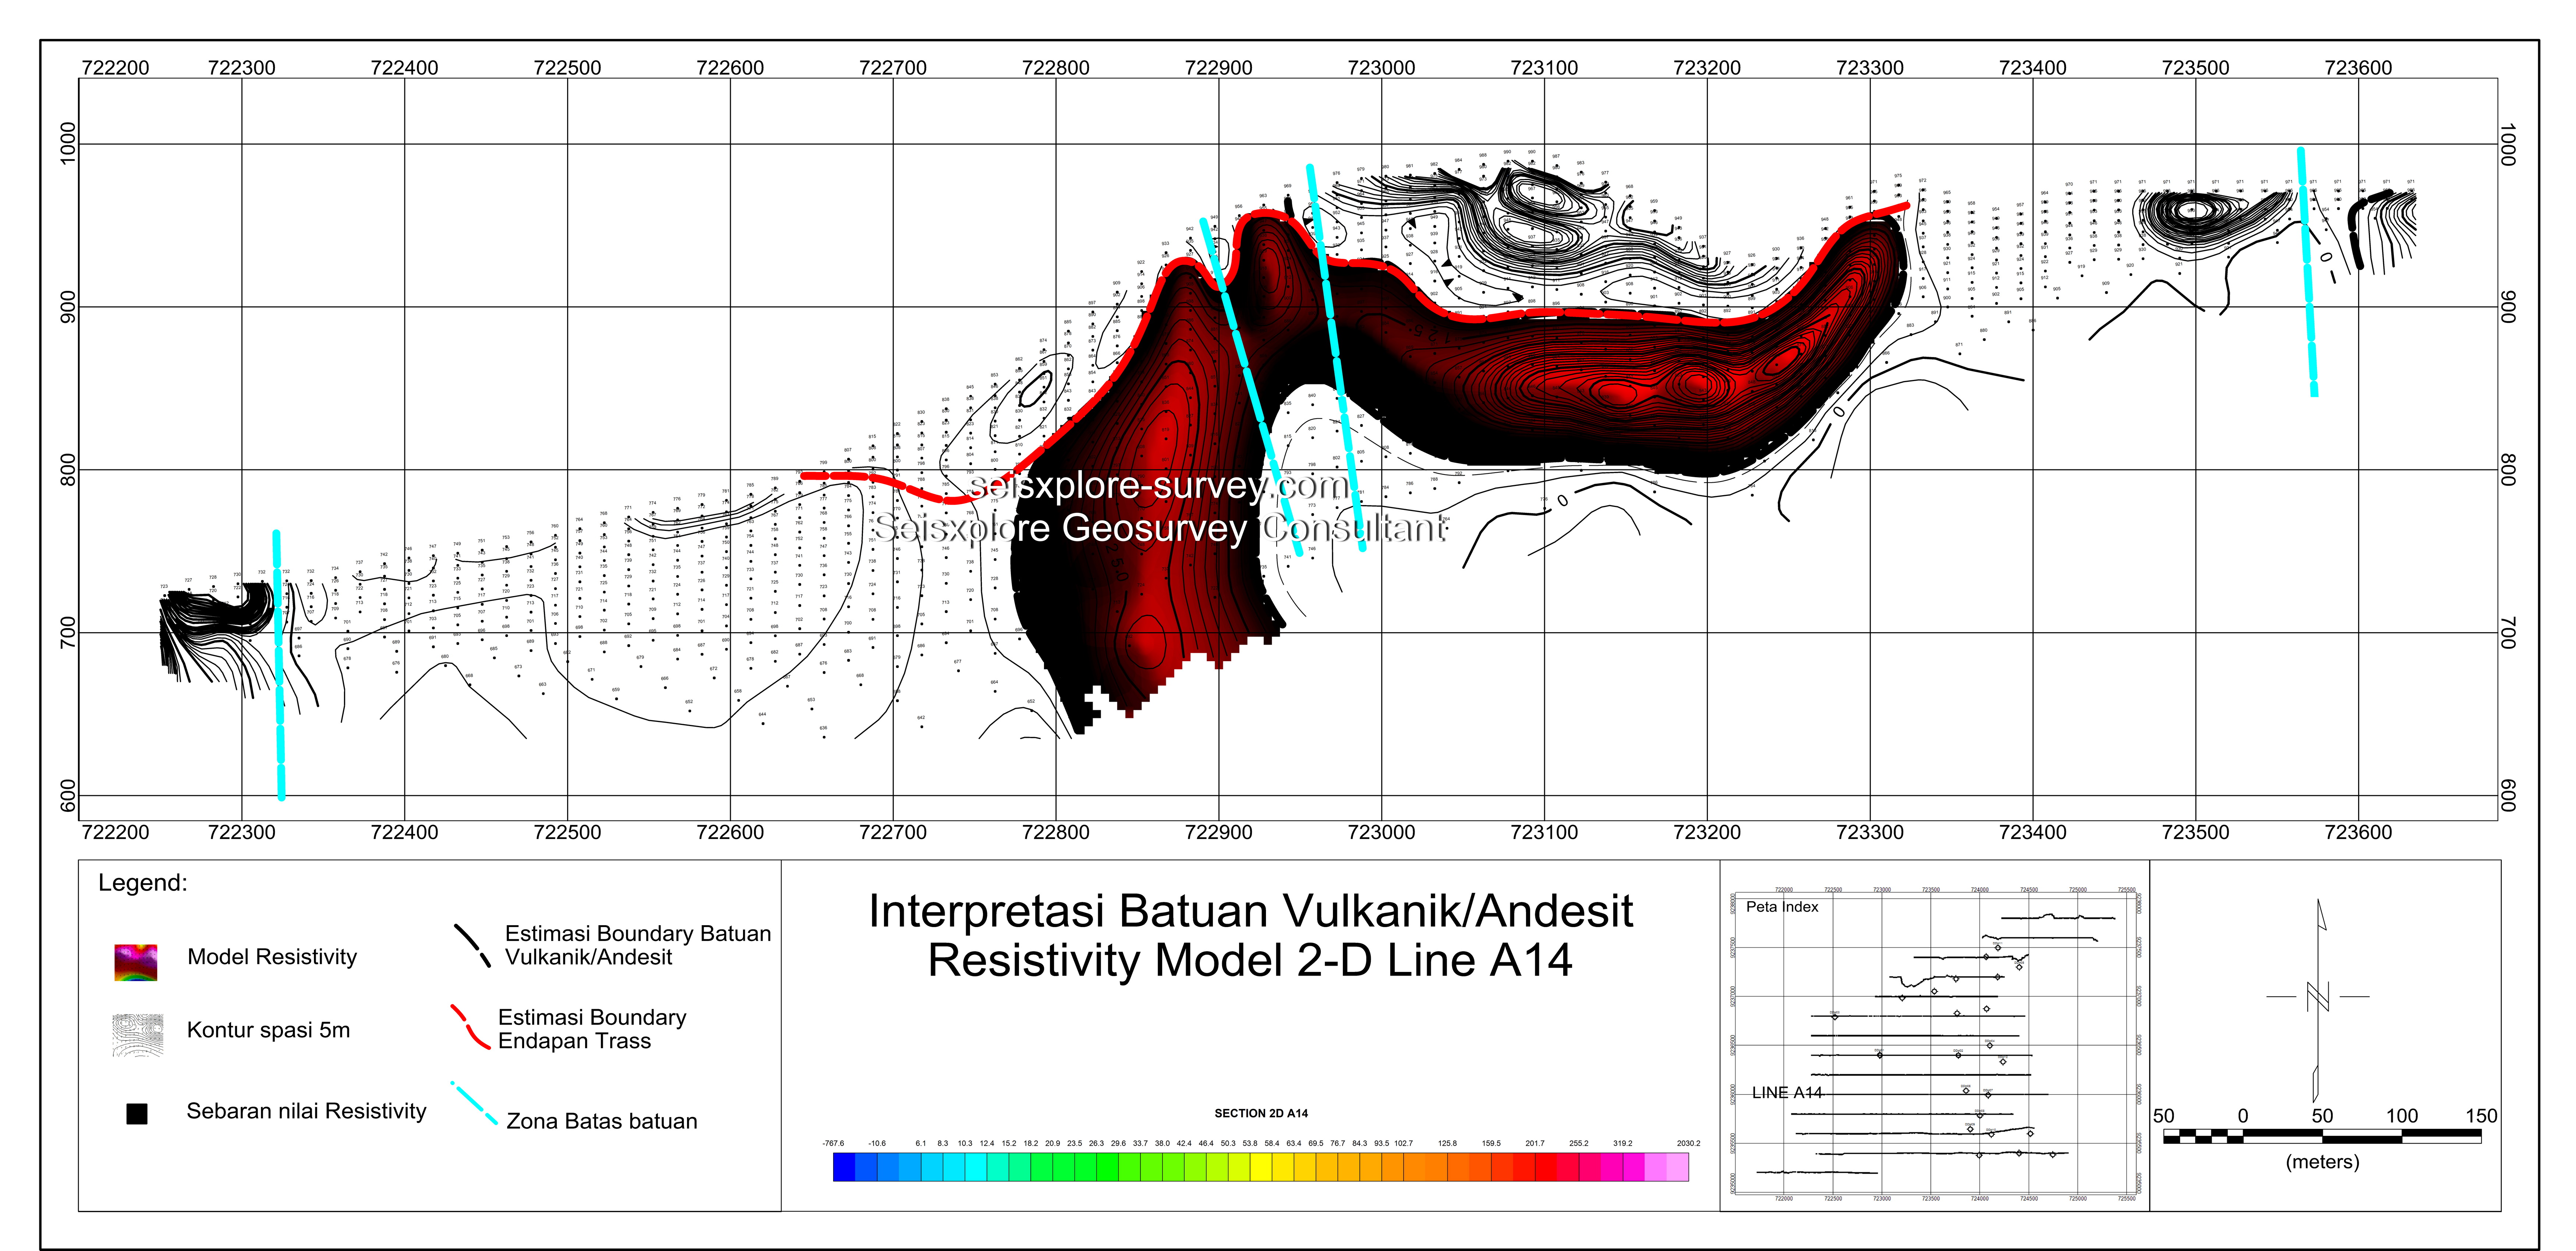Click the Legend: heading text
2576x1251 pixels.
[x=143, y=883]
